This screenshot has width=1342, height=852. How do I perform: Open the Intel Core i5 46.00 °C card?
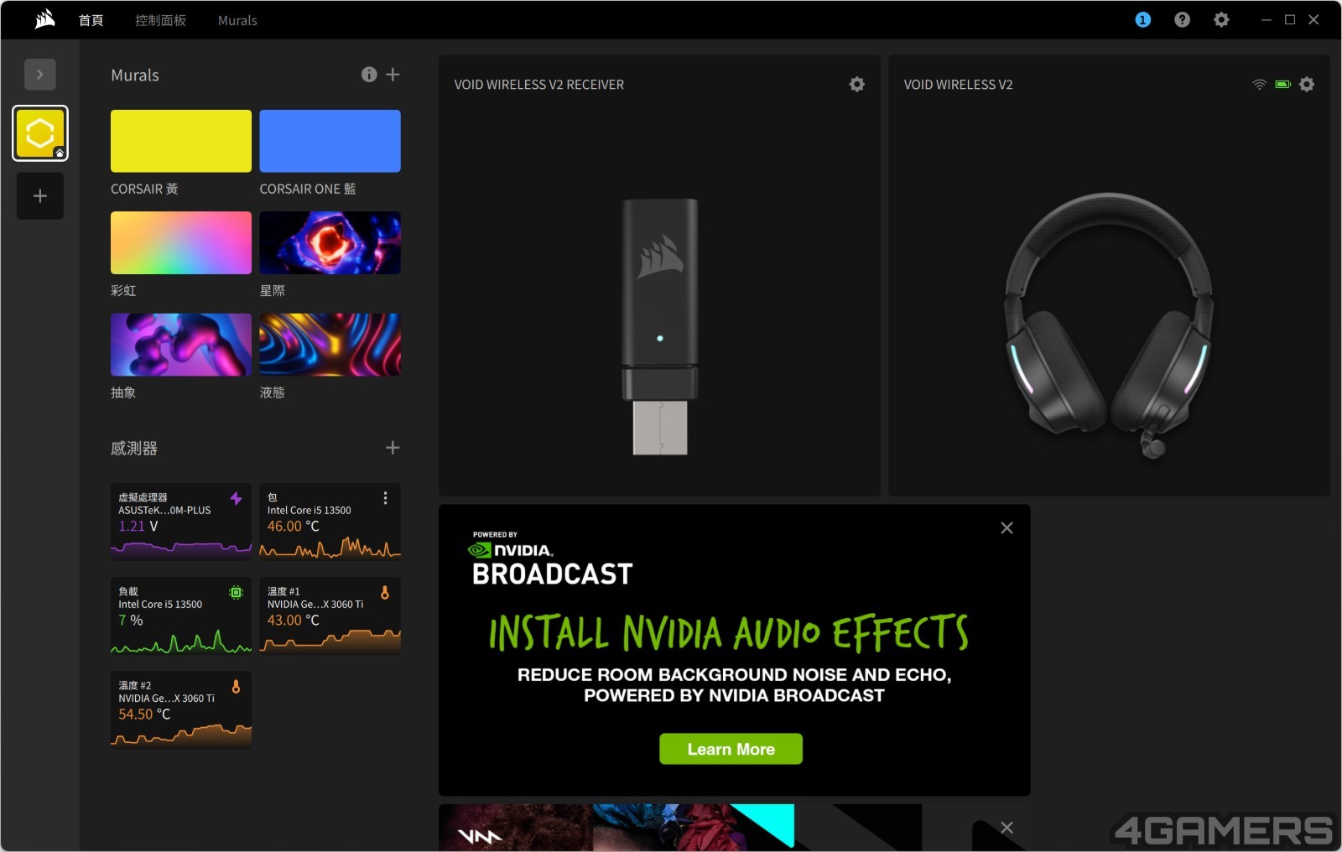tap(330, 521)
